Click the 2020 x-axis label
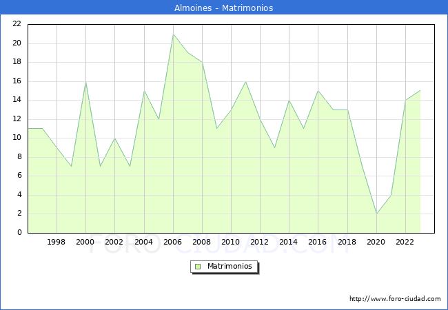The image size is (448, 310). point(376,242)
